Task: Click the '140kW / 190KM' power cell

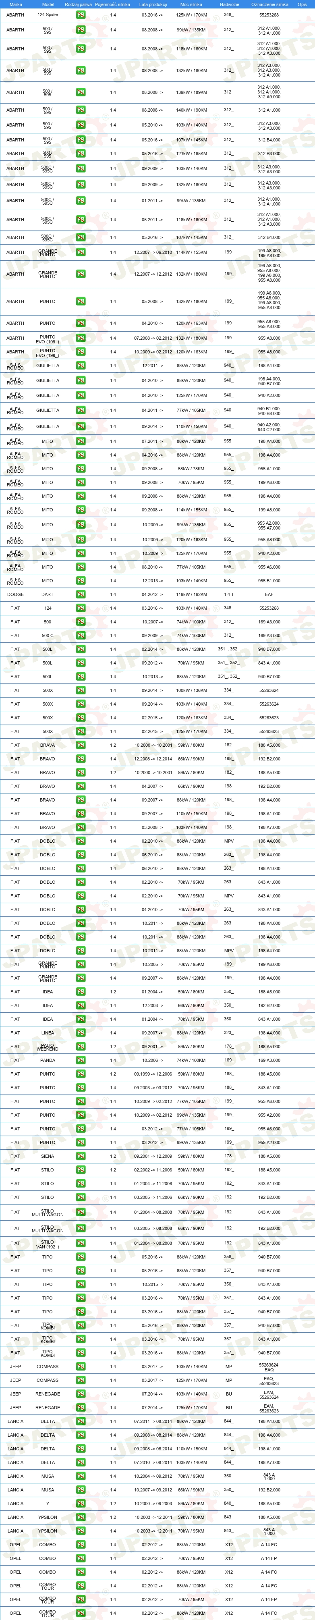Action: (x=191, y=110)
